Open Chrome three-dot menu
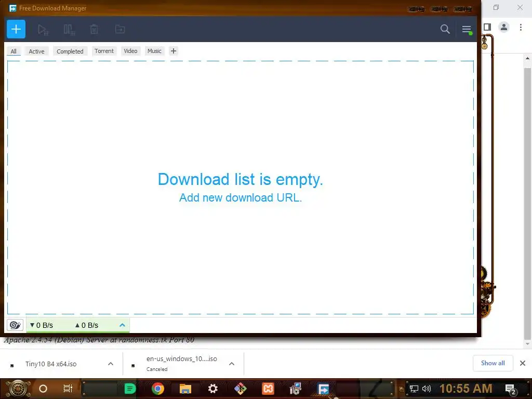532x399 pixels. tap(521, 27)
